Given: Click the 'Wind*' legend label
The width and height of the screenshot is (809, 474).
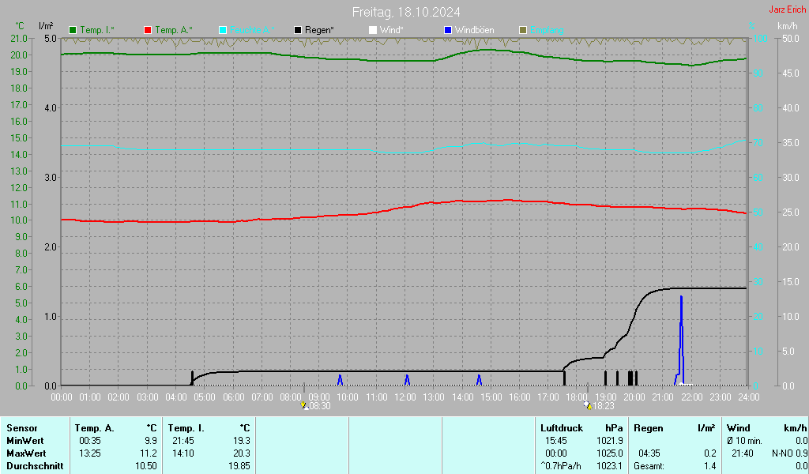Looking at the screenshot, I should pos(392,31).
